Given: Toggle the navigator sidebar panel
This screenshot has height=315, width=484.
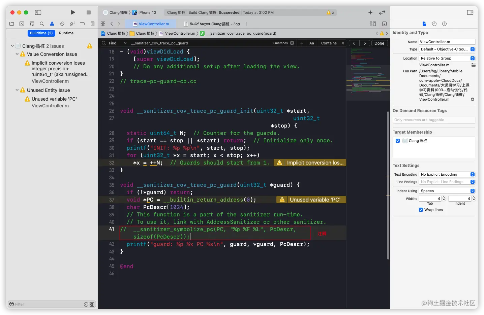Looking at the screenshot, I should point(38,12).
